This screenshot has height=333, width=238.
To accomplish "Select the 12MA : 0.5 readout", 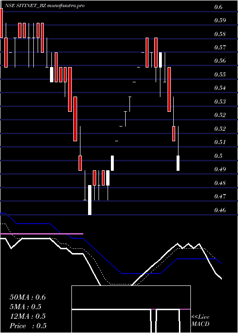I will 28,316.
